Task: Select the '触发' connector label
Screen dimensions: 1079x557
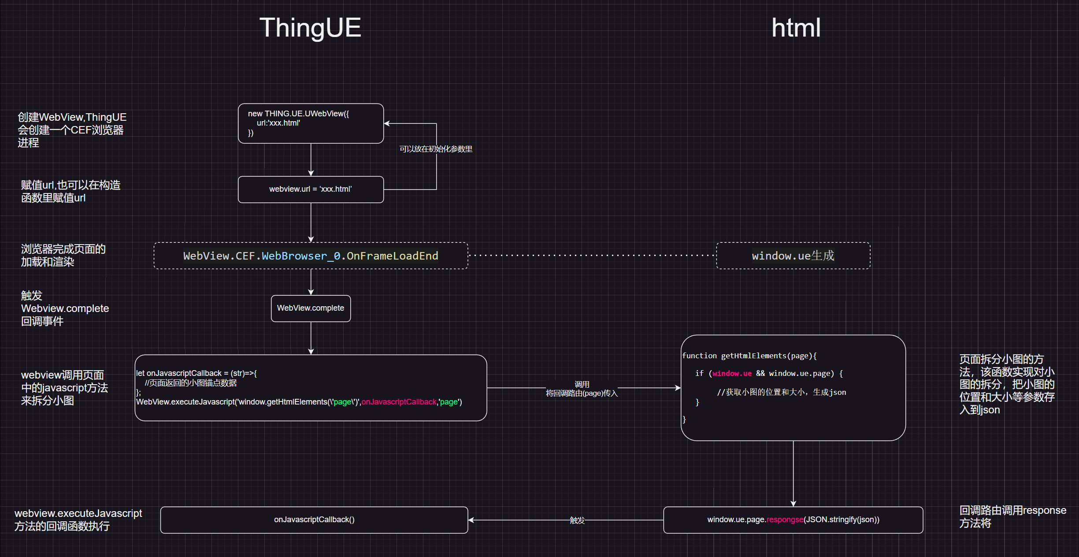Action: click(577, 520)
